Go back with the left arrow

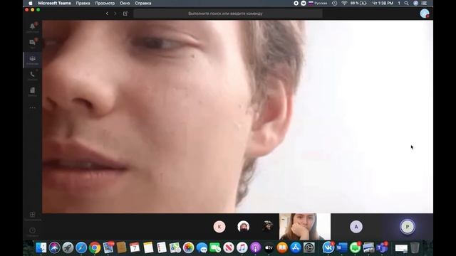point(107,14)
